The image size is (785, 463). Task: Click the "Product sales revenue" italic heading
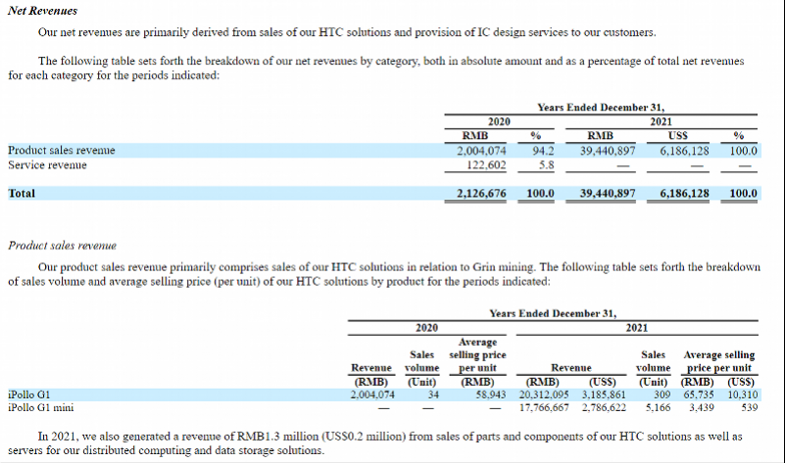click(x=62, y=246)
